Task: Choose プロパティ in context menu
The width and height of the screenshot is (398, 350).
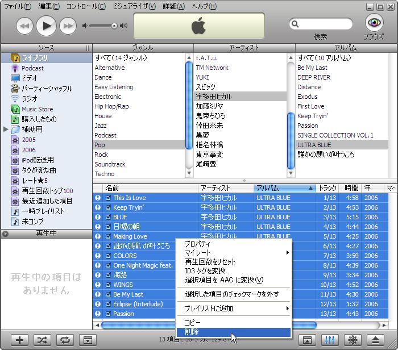Action: (234, 244)
